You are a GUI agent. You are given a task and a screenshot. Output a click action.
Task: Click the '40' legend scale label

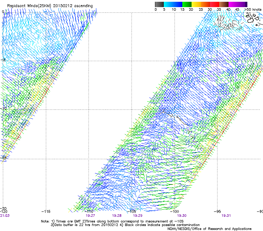click(228, 9)
